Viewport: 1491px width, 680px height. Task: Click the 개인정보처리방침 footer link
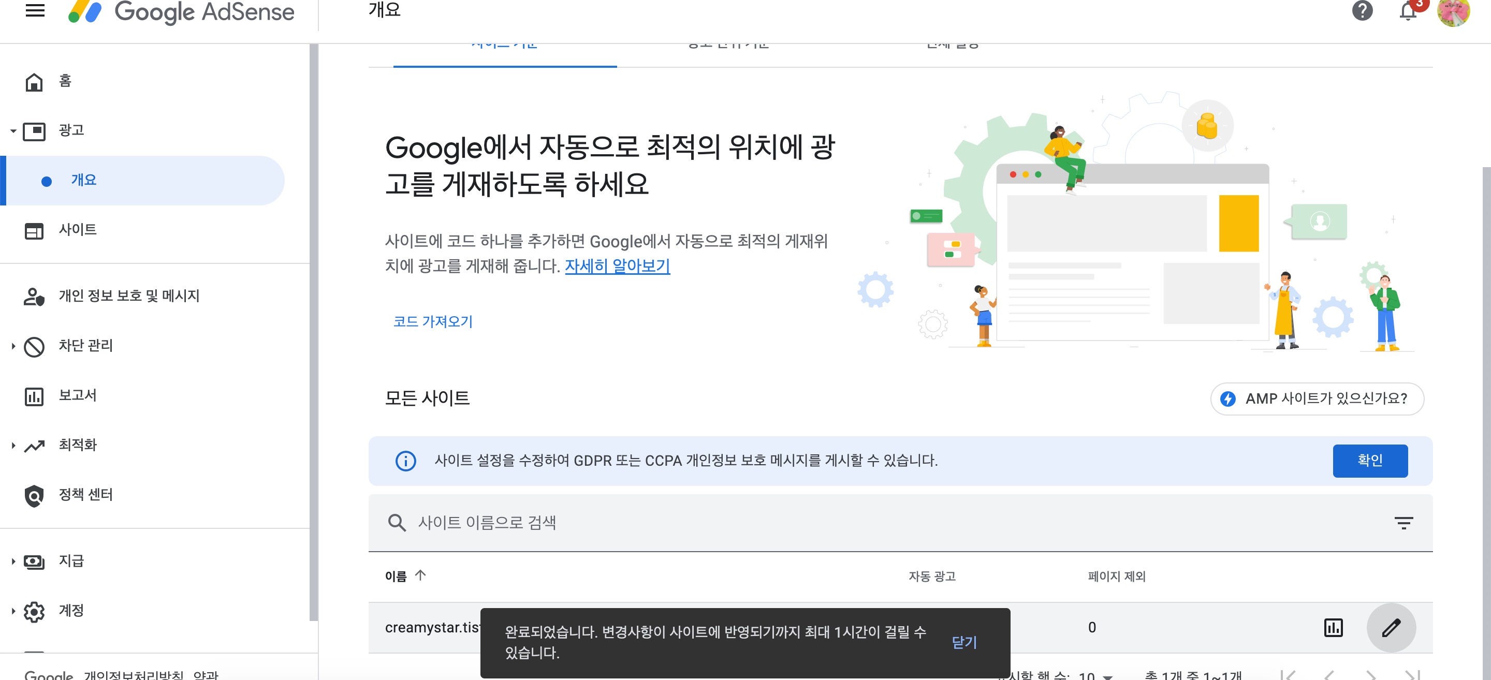click(x=133, y=675)
